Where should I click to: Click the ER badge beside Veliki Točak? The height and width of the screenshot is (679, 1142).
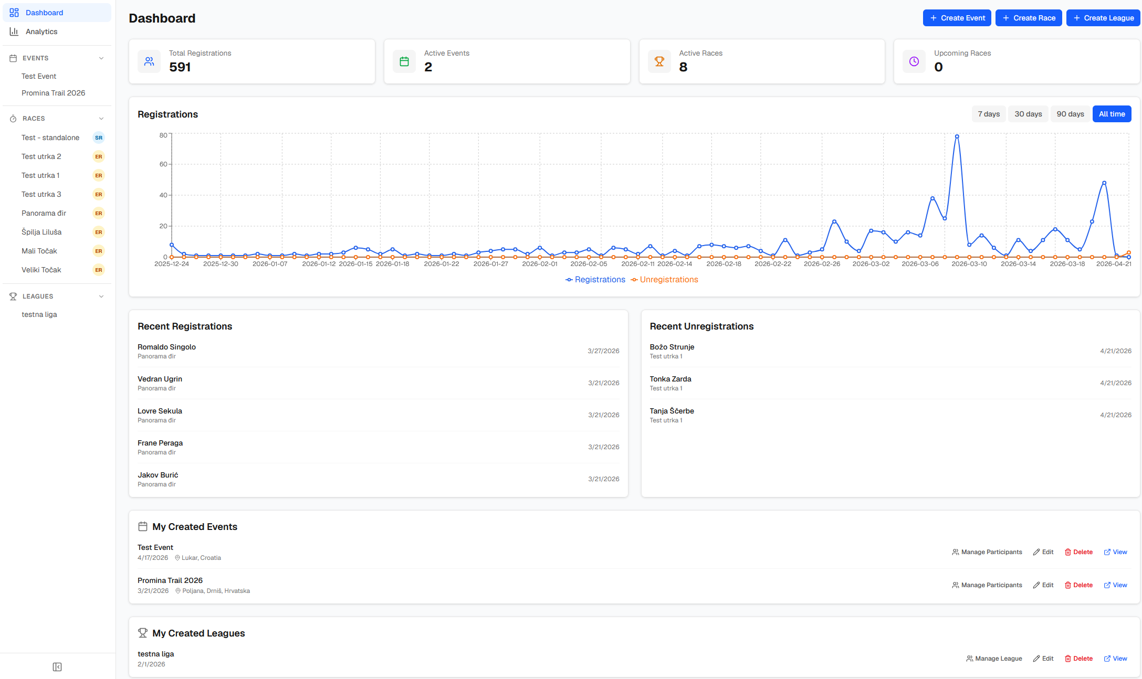pos(99,270)
